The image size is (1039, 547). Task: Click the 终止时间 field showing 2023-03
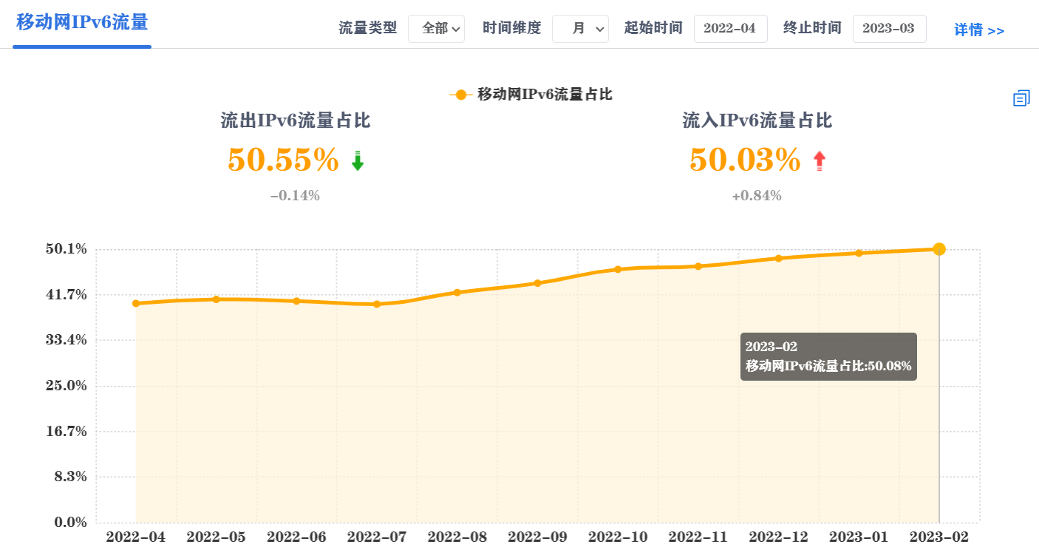(889, 29)
